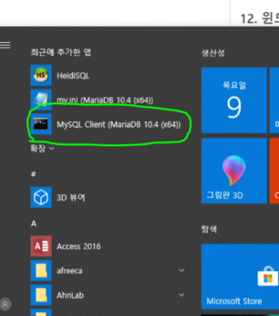Screen dimensions: 279x316
Task: Open the 그림판 3D tile
Action: pos(234,171)
